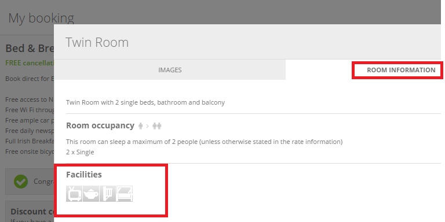Viewport: 445px width, 222px height.
Task: Open the Room Information tab
Action: tap(401, 70)
